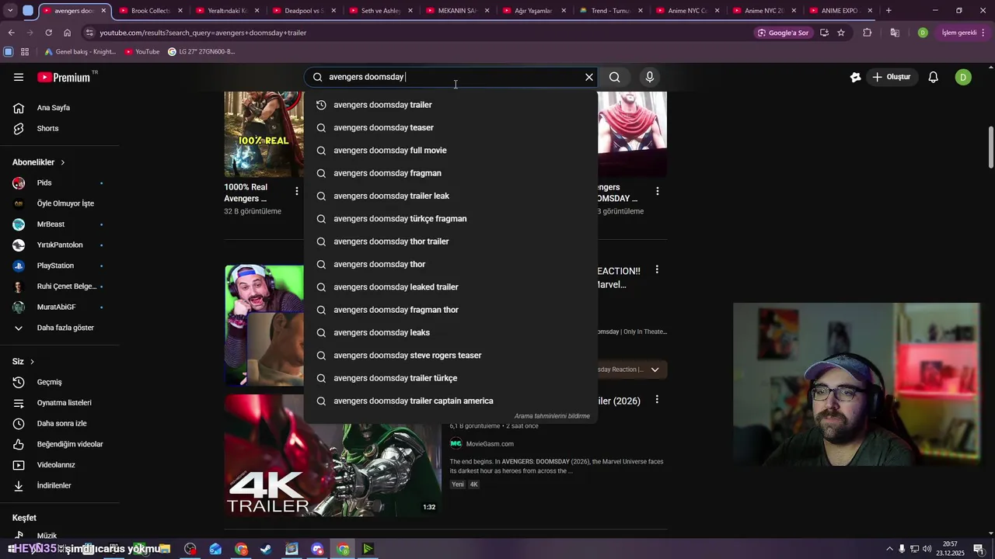Screen dimensions: 995x559
Task: Open more options for the (2026) trailer video
Action: (657, 400)
